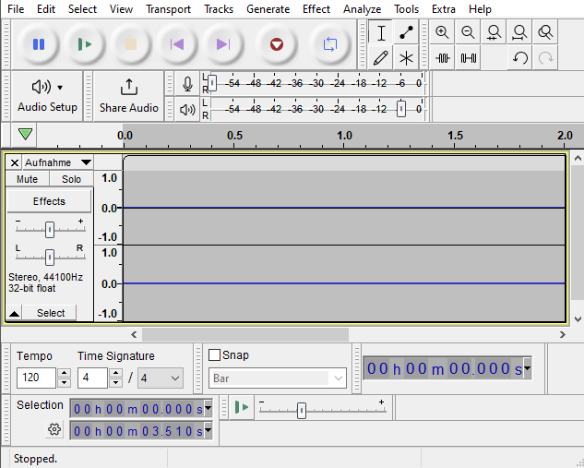Adjust the playback level slider
Image resolution: width=584 pixels, height=468 pixels.
coord(401,109)
